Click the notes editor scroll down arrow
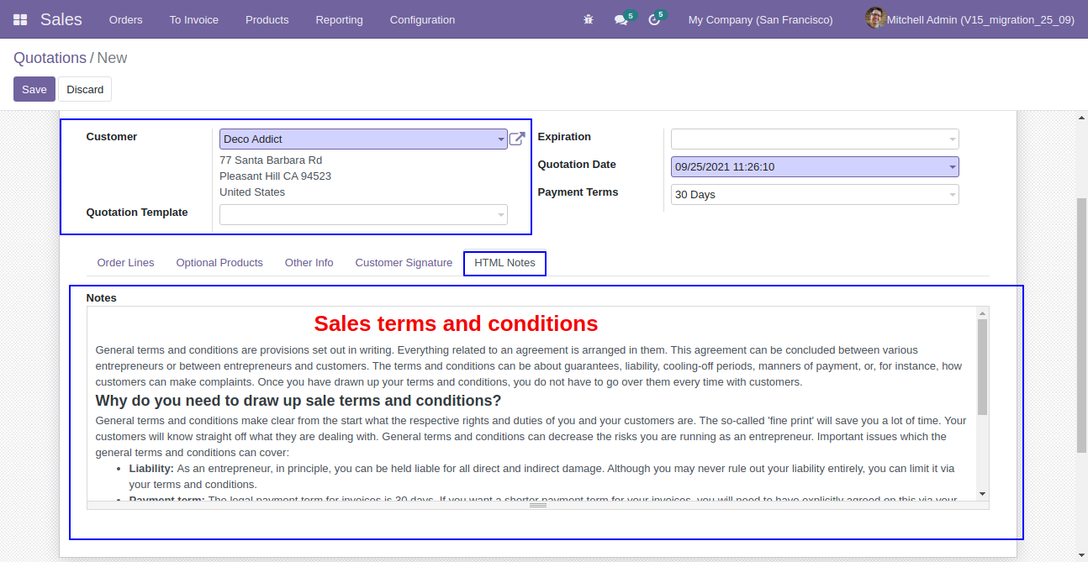This screenshot has height=562, width=1088. [x=982, y=494]
